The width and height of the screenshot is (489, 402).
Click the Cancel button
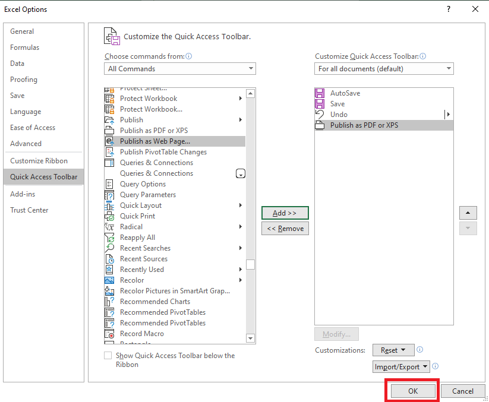[463, 391]
